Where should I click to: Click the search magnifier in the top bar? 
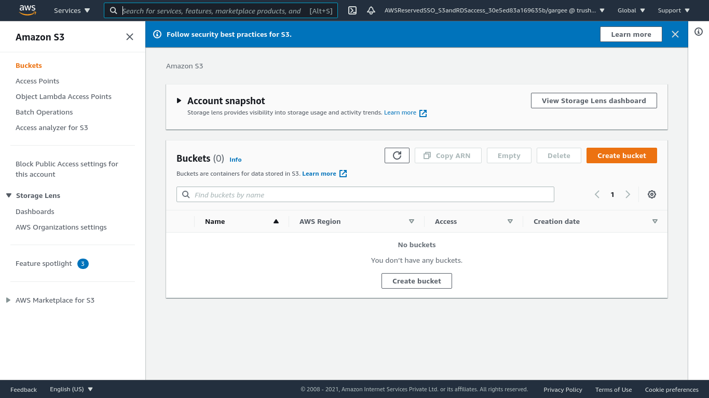coord(114,10)
